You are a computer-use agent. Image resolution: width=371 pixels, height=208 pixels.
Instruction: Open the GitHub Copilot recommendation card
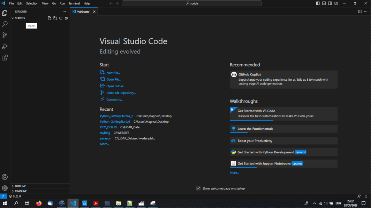click(x=283, y=80)
